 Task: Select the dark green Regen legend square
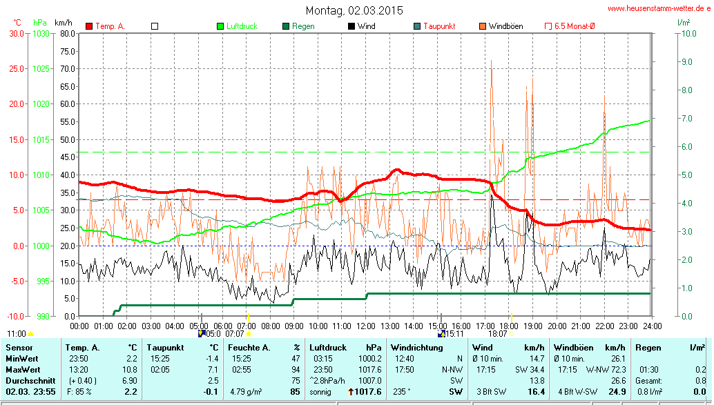tap(286, 26)
